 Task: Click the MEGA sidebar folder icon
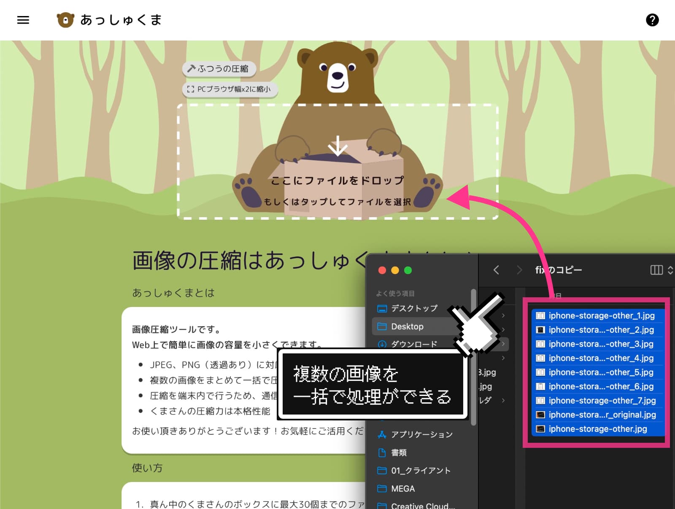pyautogui.click(x=382, y=489)
